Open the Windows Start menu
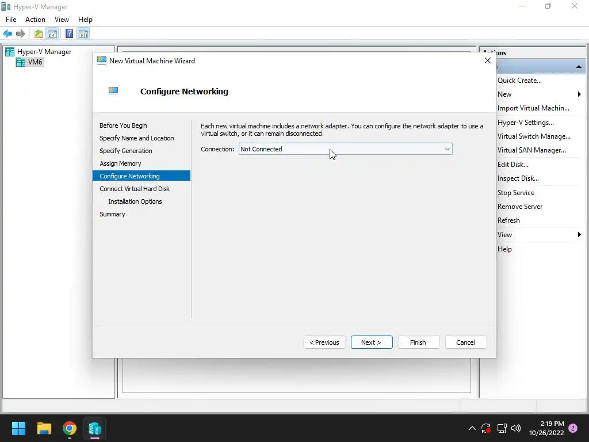Screen dimensions: 589x442 pos(18,428)
